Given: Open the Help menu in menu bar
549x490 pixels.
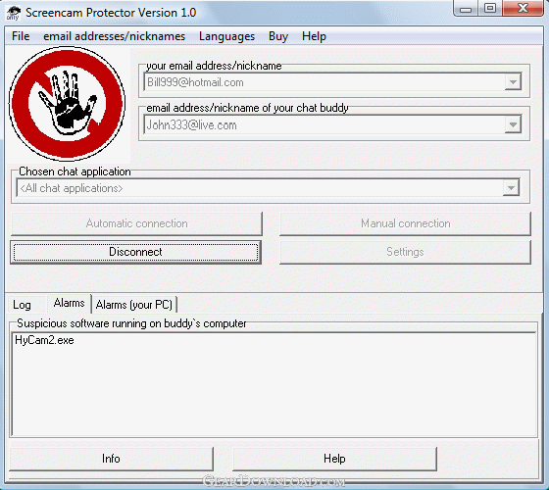Looking at the screenshot, I should (x=314, y=36).
